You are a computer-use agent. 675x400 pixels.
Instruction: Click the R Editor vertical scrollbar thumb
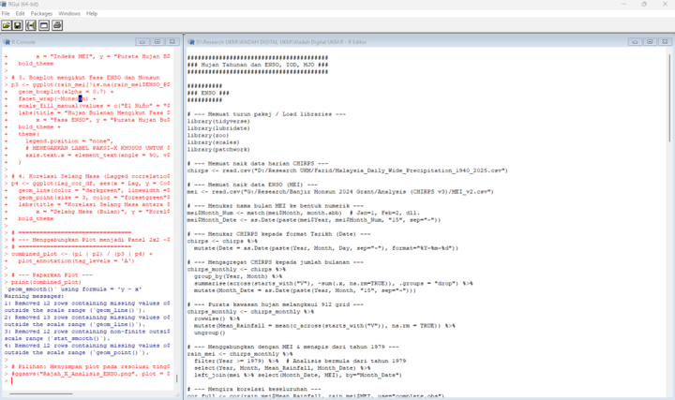click(669, 98)
